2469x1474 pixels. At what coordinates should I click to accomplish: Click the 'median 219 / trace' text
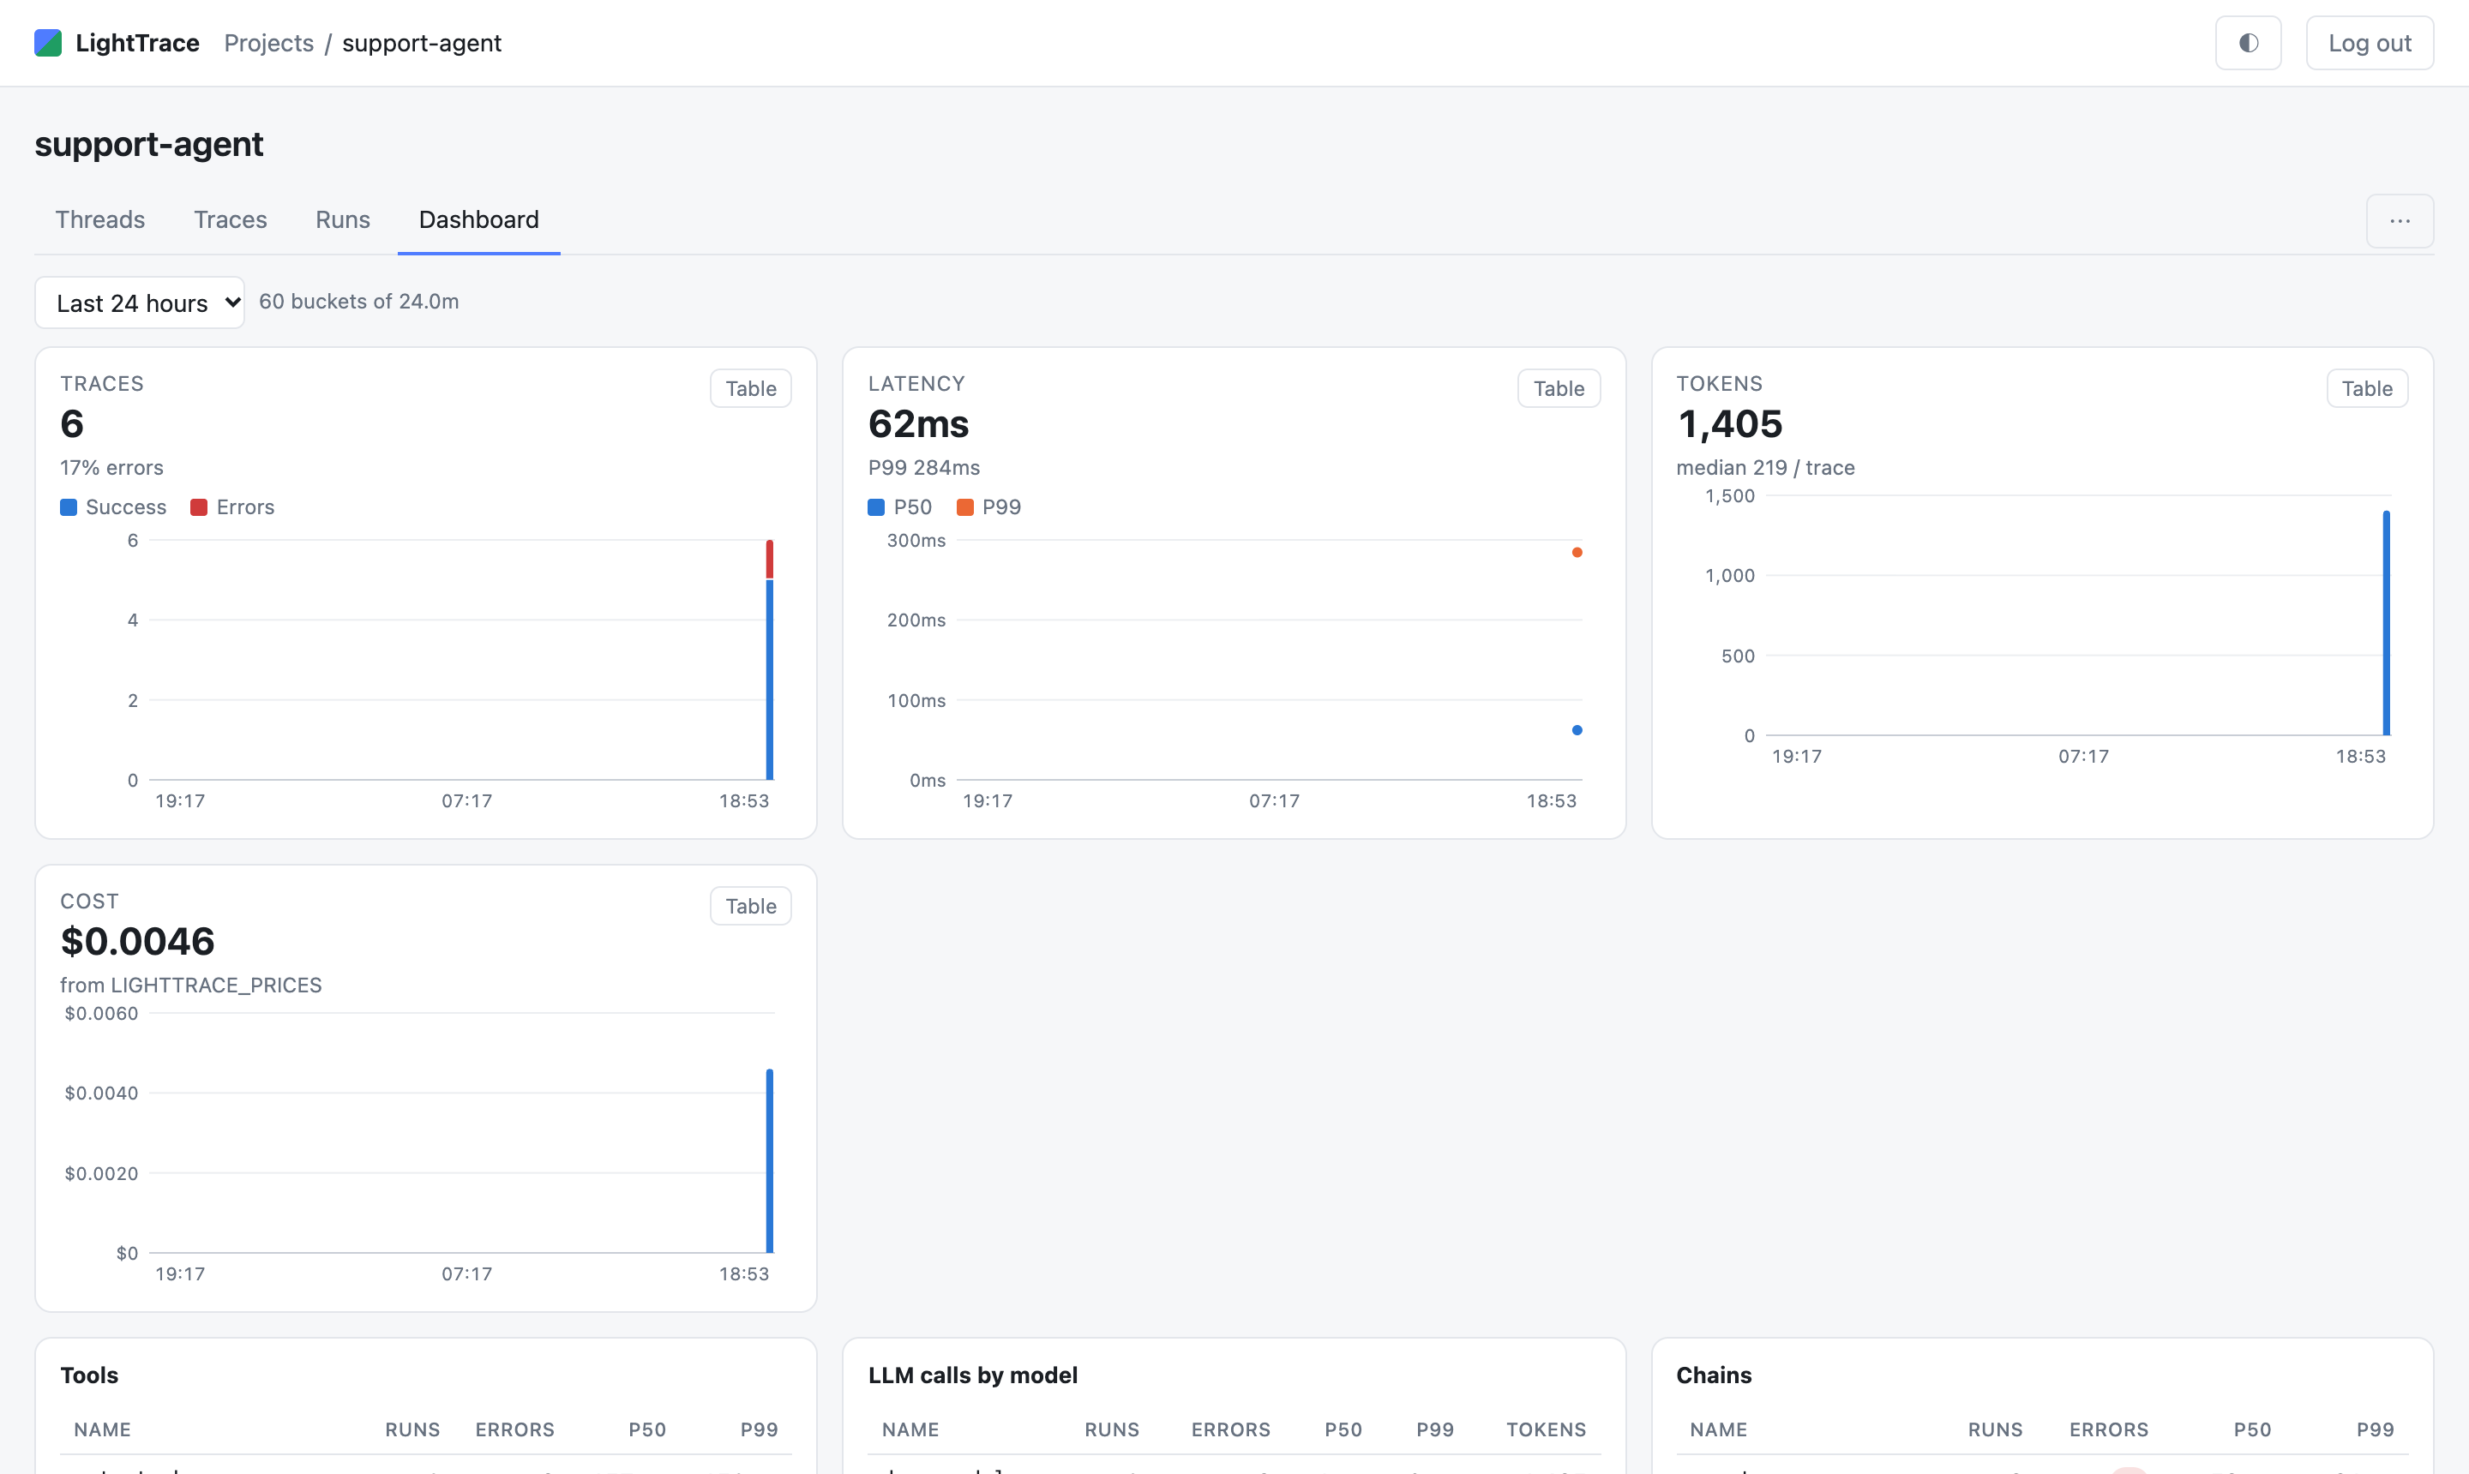1765,468
